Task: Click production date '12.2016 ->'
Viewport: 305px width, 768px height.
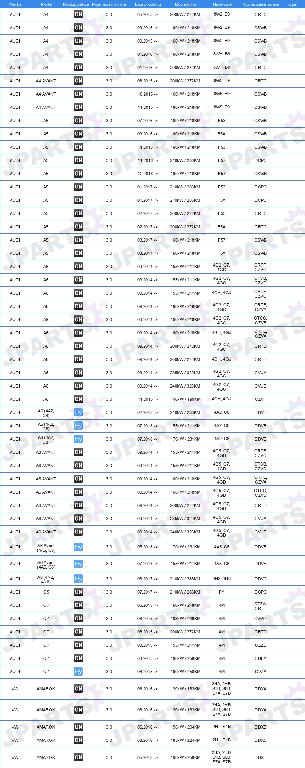Action: pos(147,174)
